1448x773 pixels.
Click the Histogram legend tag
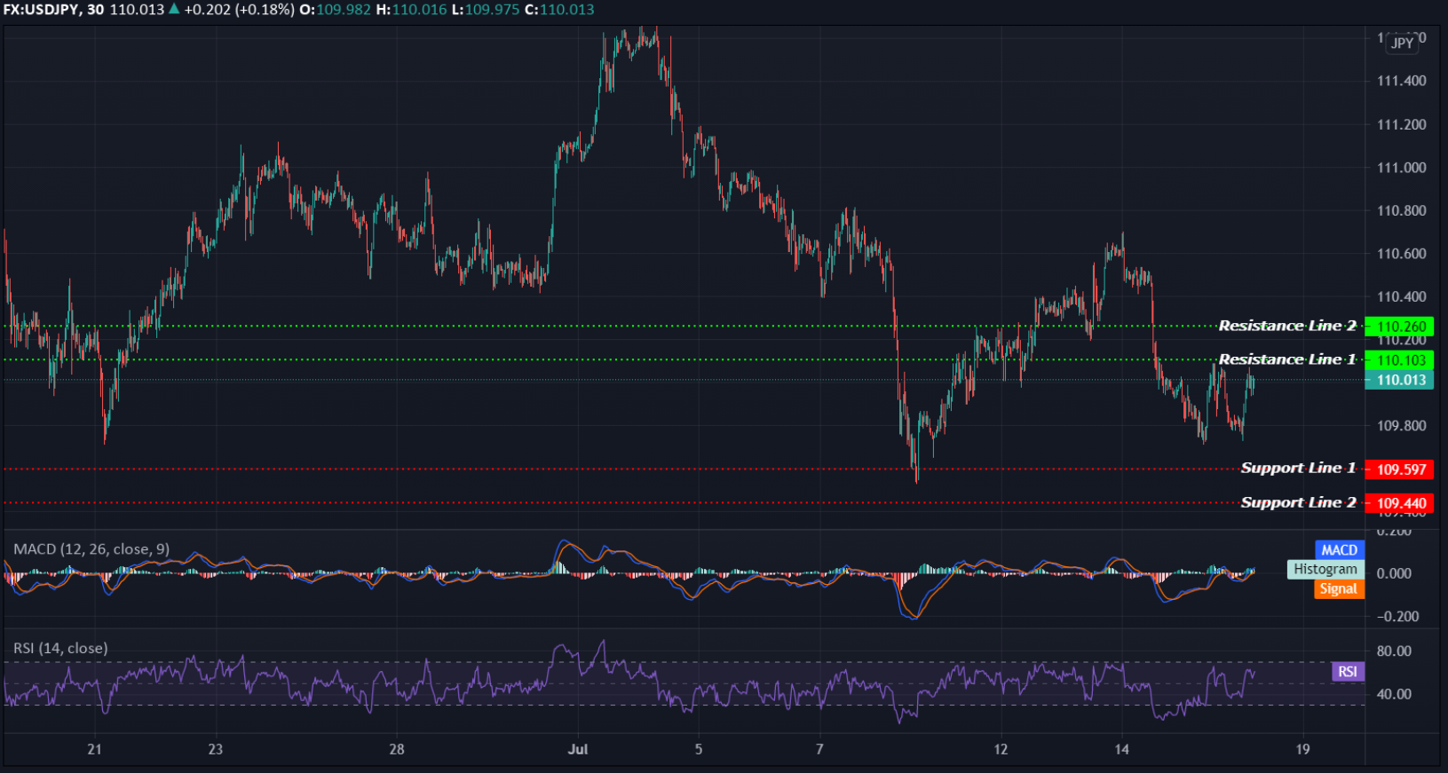pyautogui.click(x=1325, y=569)
